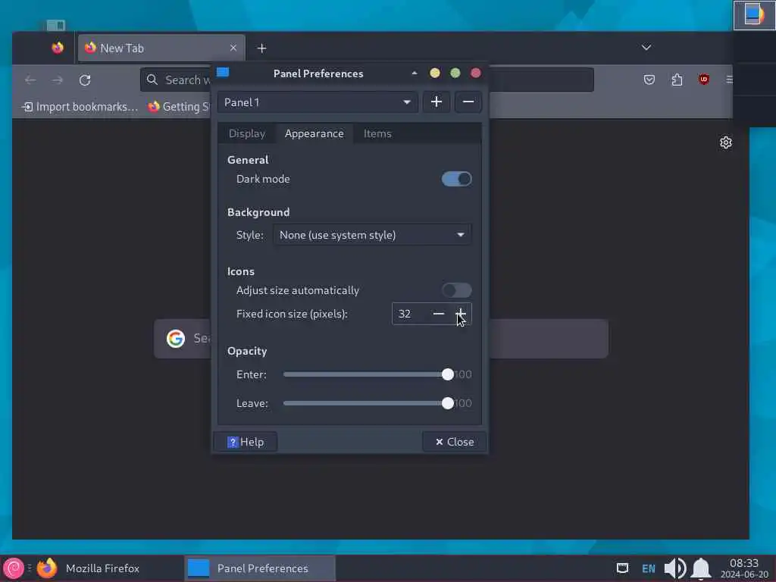Click the Leave opacity slider handle
The image size is (776, 582).
tap(447, 403)
